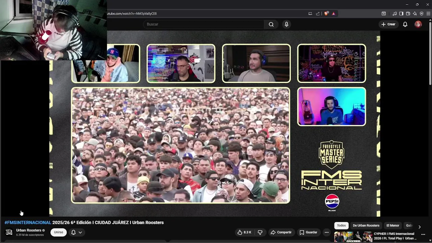Viewport: 432px width, 243px height.
Task: Click the Brave Shields lion icon
Action: (x=326, y=13)
